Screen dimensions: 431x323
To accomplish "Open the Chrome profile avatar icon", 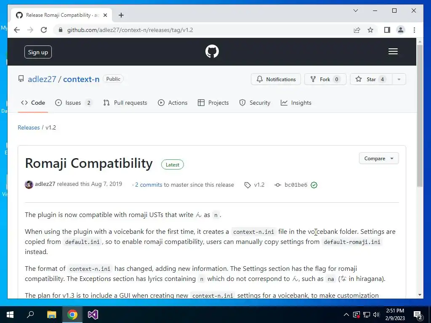I will coord(401,30).
